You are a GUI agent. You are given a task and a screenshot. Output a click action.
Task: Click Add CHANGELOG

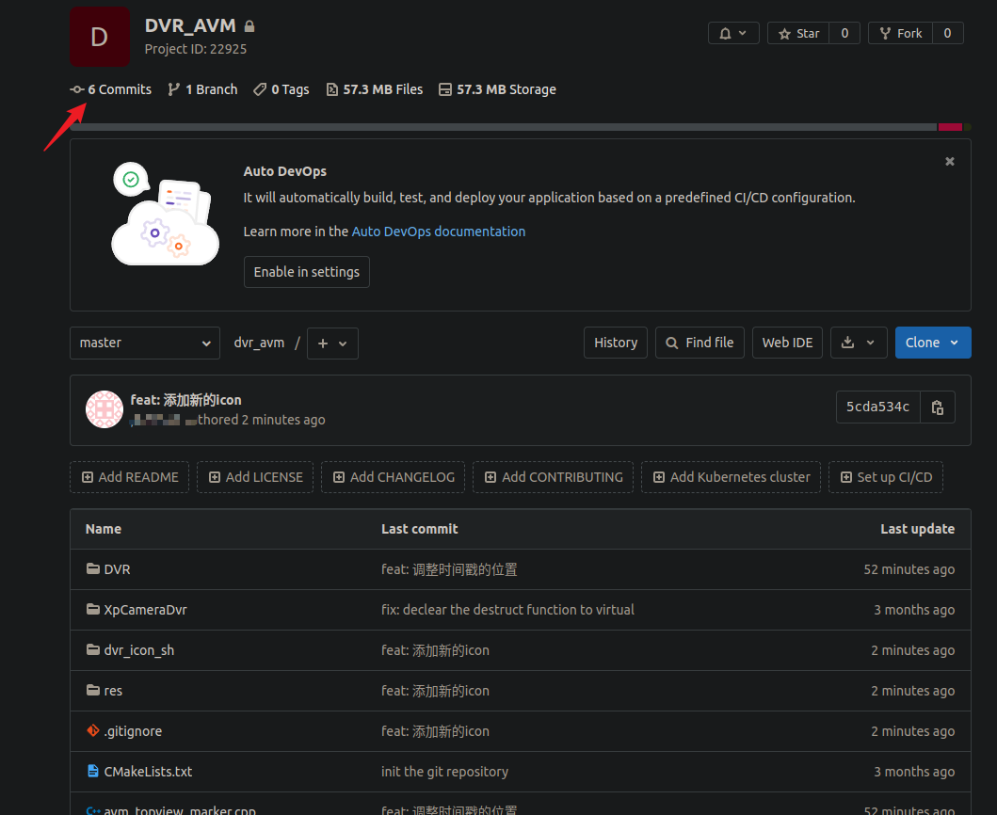click(x=393, y=477)
